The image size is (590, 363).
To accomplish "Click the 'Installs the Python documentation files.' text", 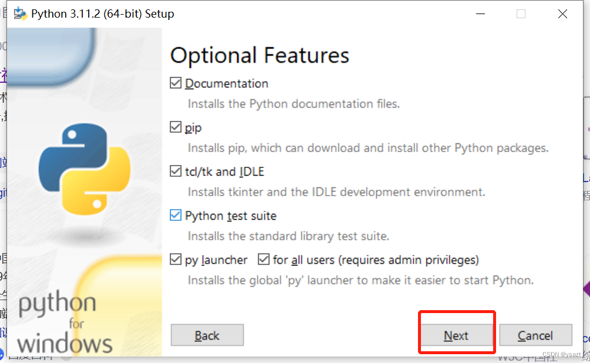I will (294, 103).
